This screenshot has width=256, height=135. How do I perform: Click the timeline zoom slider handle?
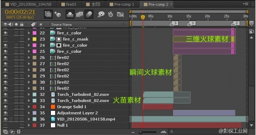pyautogui.click(x=140, y=132)
